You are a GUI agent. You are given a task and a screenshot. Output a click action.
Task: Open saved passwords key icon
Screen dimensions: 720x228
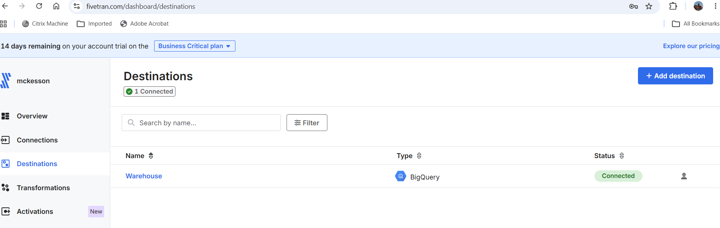pos(633,6)
